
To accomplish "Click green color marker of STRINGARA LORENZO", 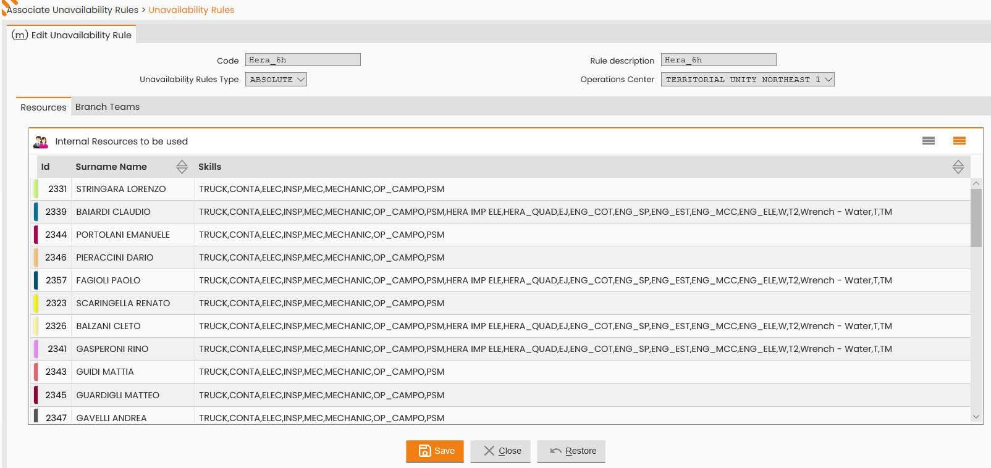I will pyautogui.click(x=36, y=189).
